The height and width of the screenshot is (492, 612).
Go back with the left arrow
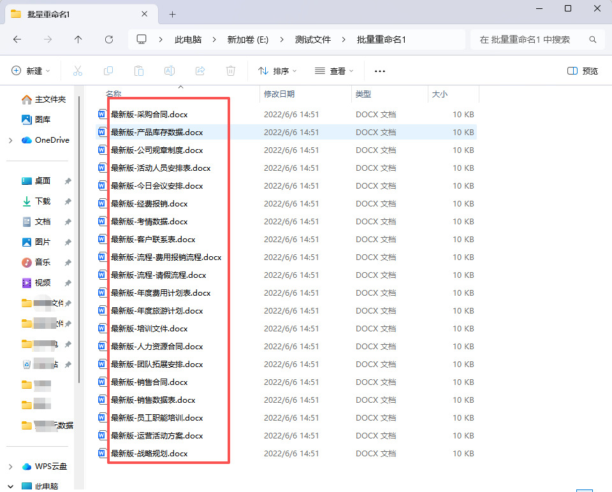(17, 40)
